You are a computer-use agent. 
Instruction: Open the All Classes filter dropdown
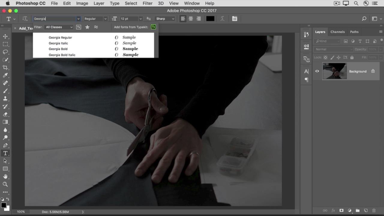tap(59, 27)
